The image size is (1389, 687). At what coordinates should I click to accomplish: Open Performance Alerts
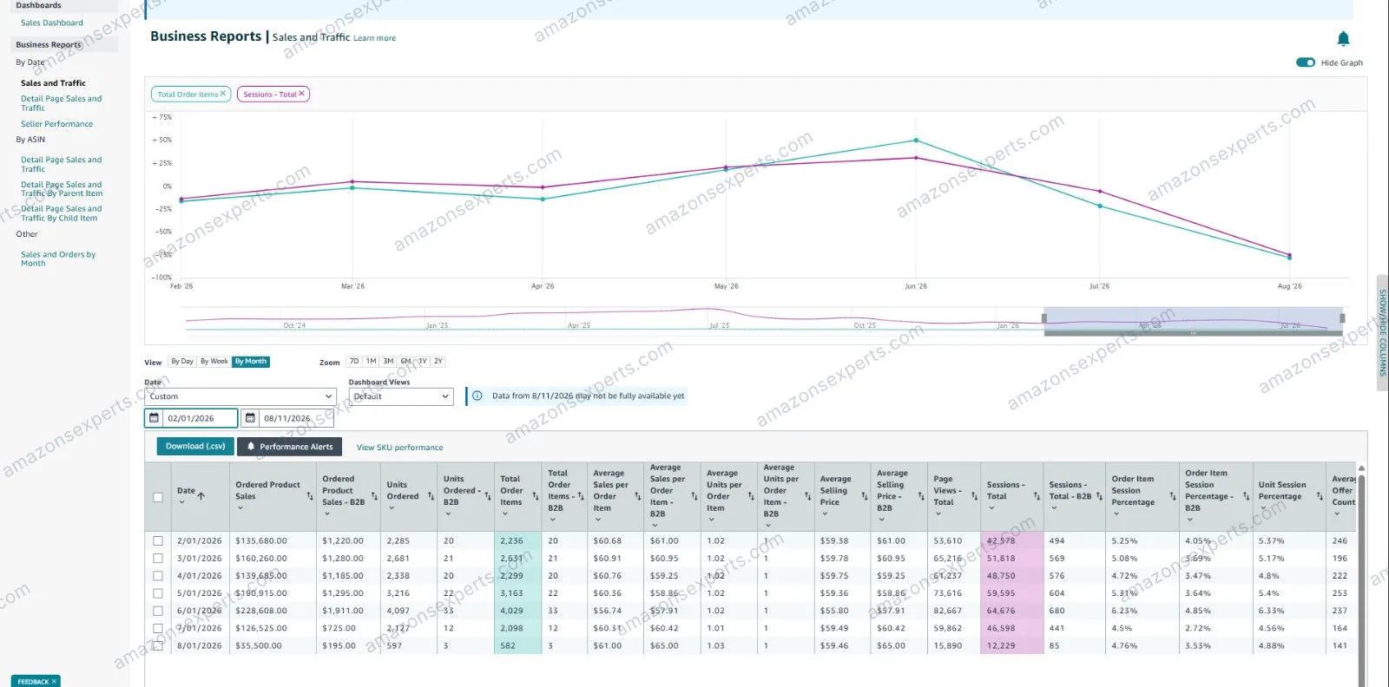290,447
